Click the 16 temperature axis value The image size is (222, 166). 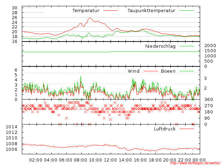point(15,41)
